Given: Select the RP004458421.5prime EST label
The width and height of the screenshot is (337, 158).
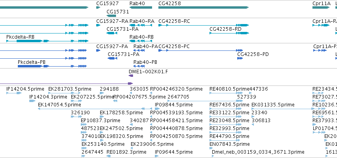Looking at the screenshot, I should pyautogui.click(x=176, y=121).
